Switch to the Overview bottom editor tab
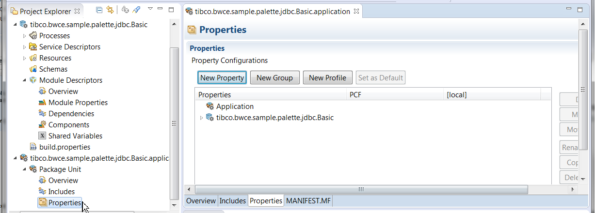Viewport: 595px width, 213px height. 201,201
